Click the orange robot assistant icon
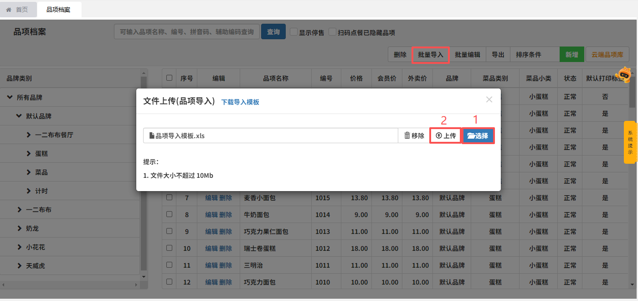This screenshot has width=638, height=301. point(623,74)
